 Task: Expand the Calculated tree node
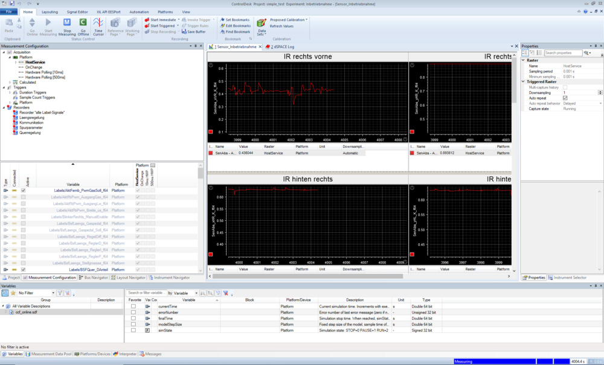coord(10,82)
